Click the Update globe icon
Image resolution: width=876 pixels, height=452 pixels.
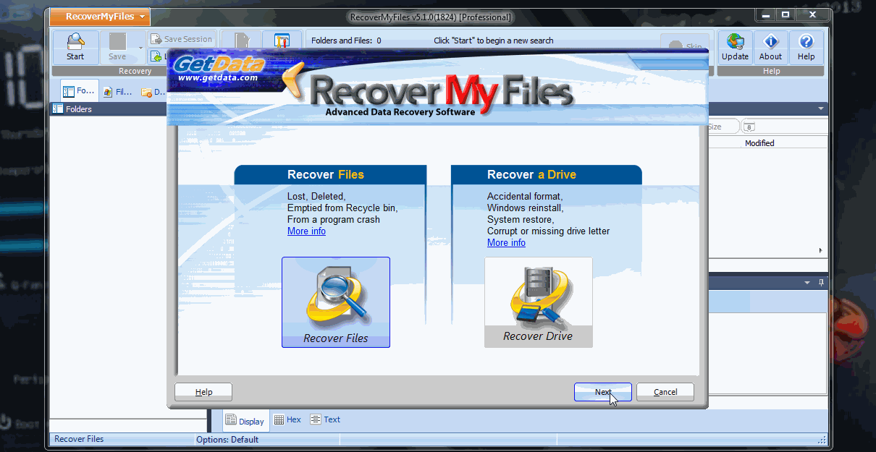click(735, 48)
